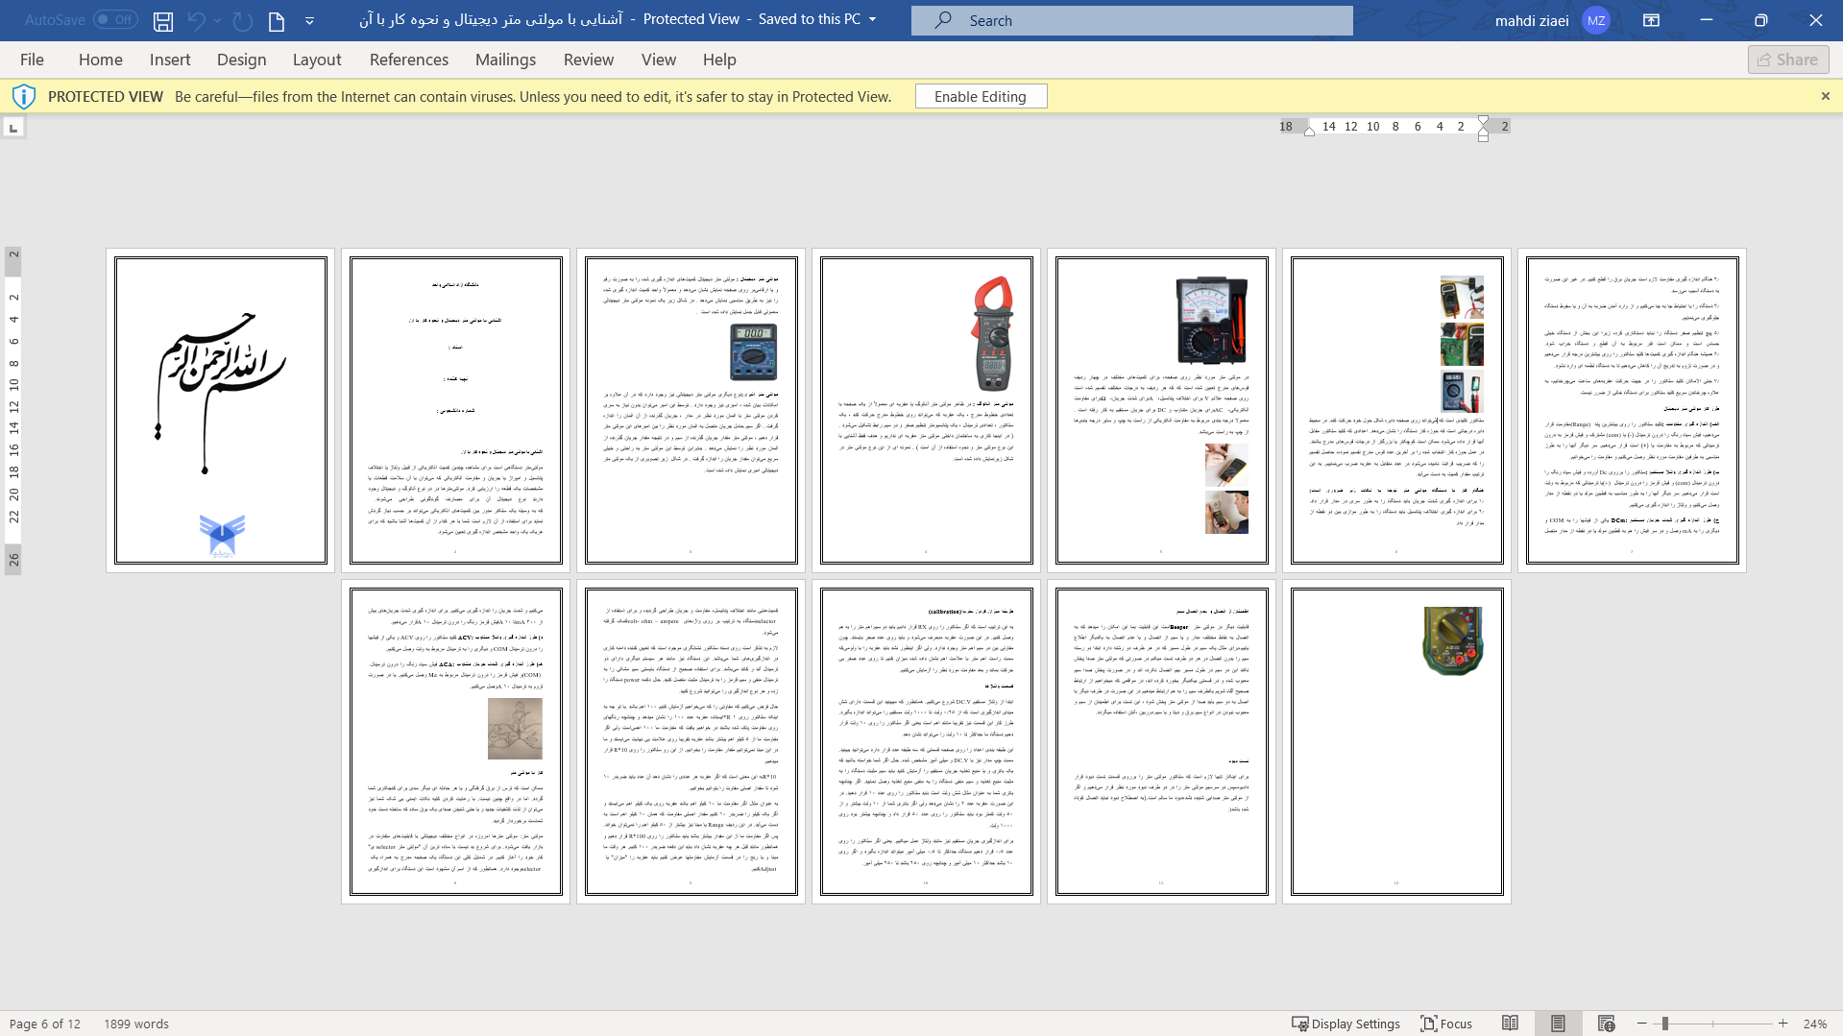This screenshot has width=1843, height=1036.
Task: Select the page with red clamp meter
Action: [x=926, y=411]
